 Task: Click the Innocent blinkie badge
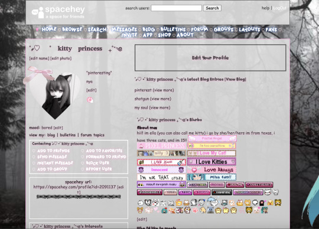(161, 169)
